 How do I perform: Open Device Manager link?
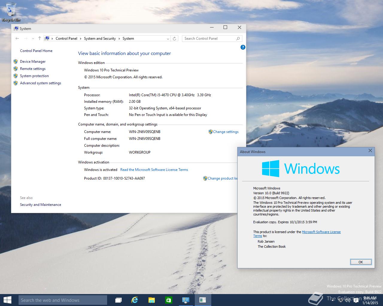33,62
